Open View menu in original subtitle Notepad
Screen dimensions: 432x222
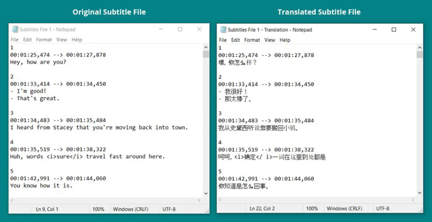(x=62, y=40)
